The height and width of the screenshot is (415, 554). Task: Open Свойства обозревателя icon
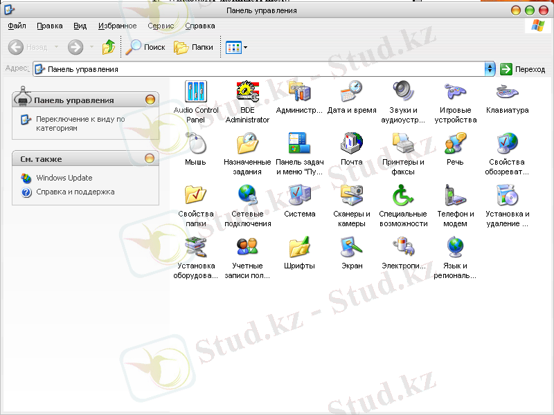(507, 143)
